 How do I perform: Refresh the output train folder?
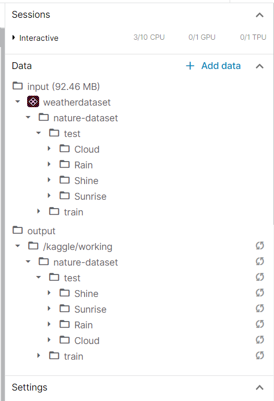pyautogui.click(x=260, y=356)
